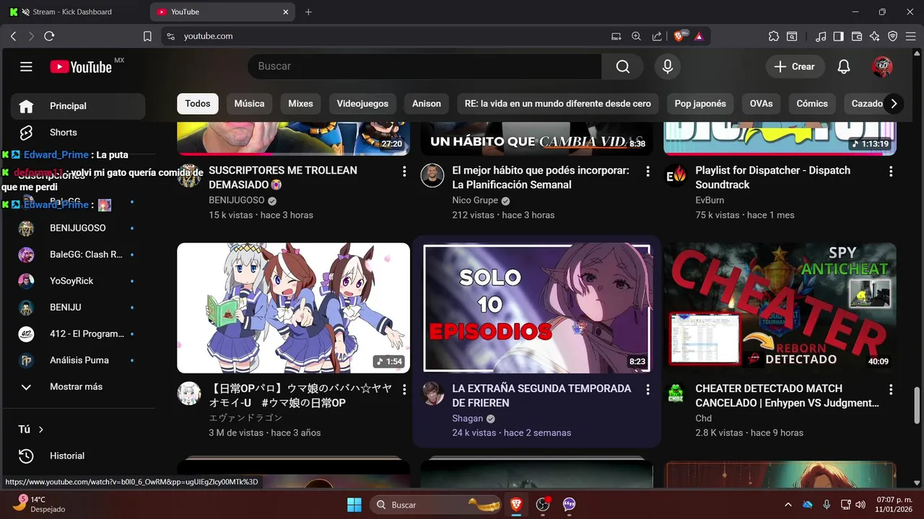Viewport: 924px width, 519px height.
Task: Open the Shagan channel link
Action: click(x=467, y=419)
